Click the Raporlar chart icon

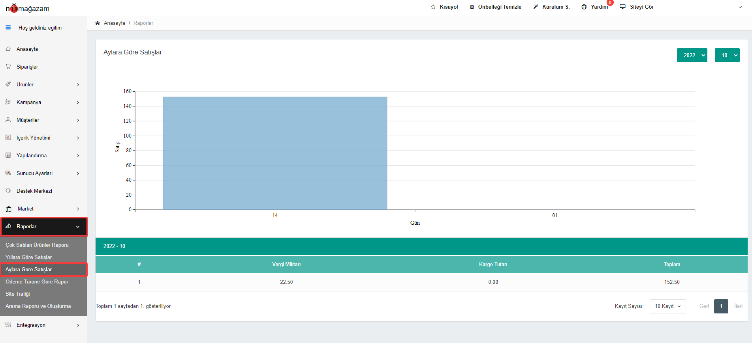click(x=8, y=226)
